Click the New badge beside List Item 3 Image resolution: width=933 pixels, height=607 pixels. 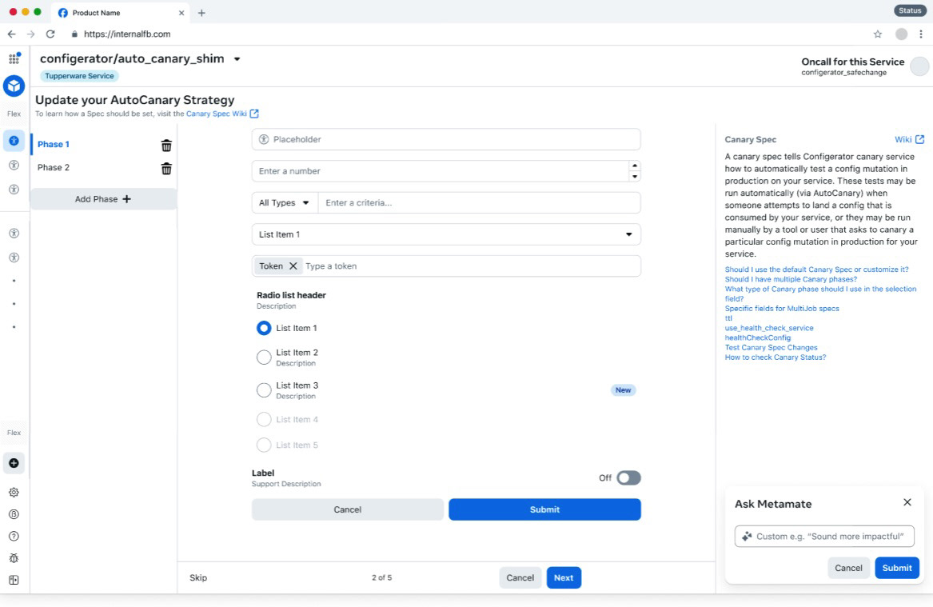623,390
